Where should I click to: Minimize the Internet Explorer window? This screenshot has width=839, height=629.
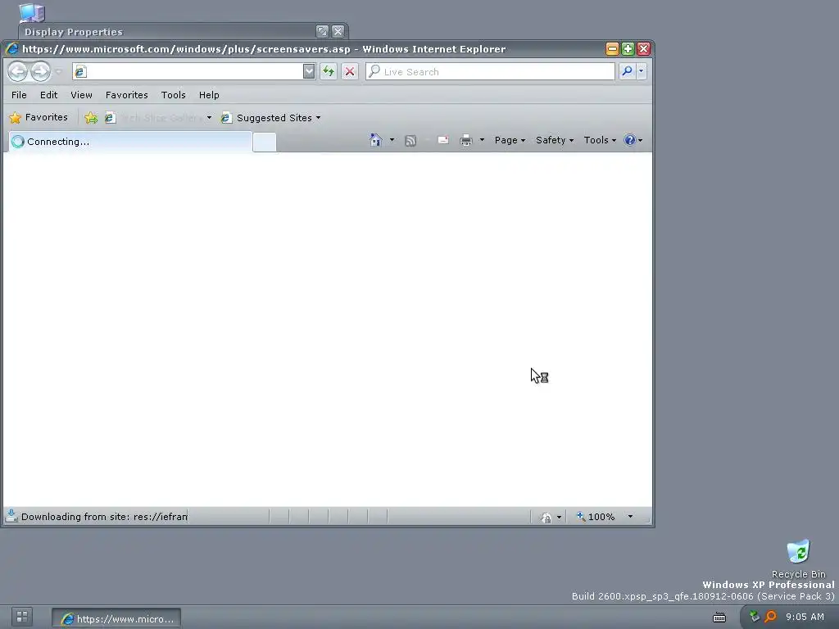point(612,48)
